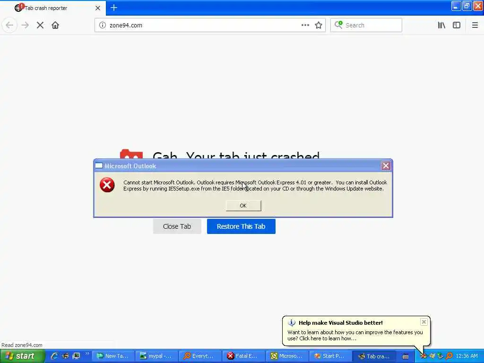Open a new tab with plus button
Image resolution: width=484 pixels, height=363 pixels.
click(x=113, y=8)
